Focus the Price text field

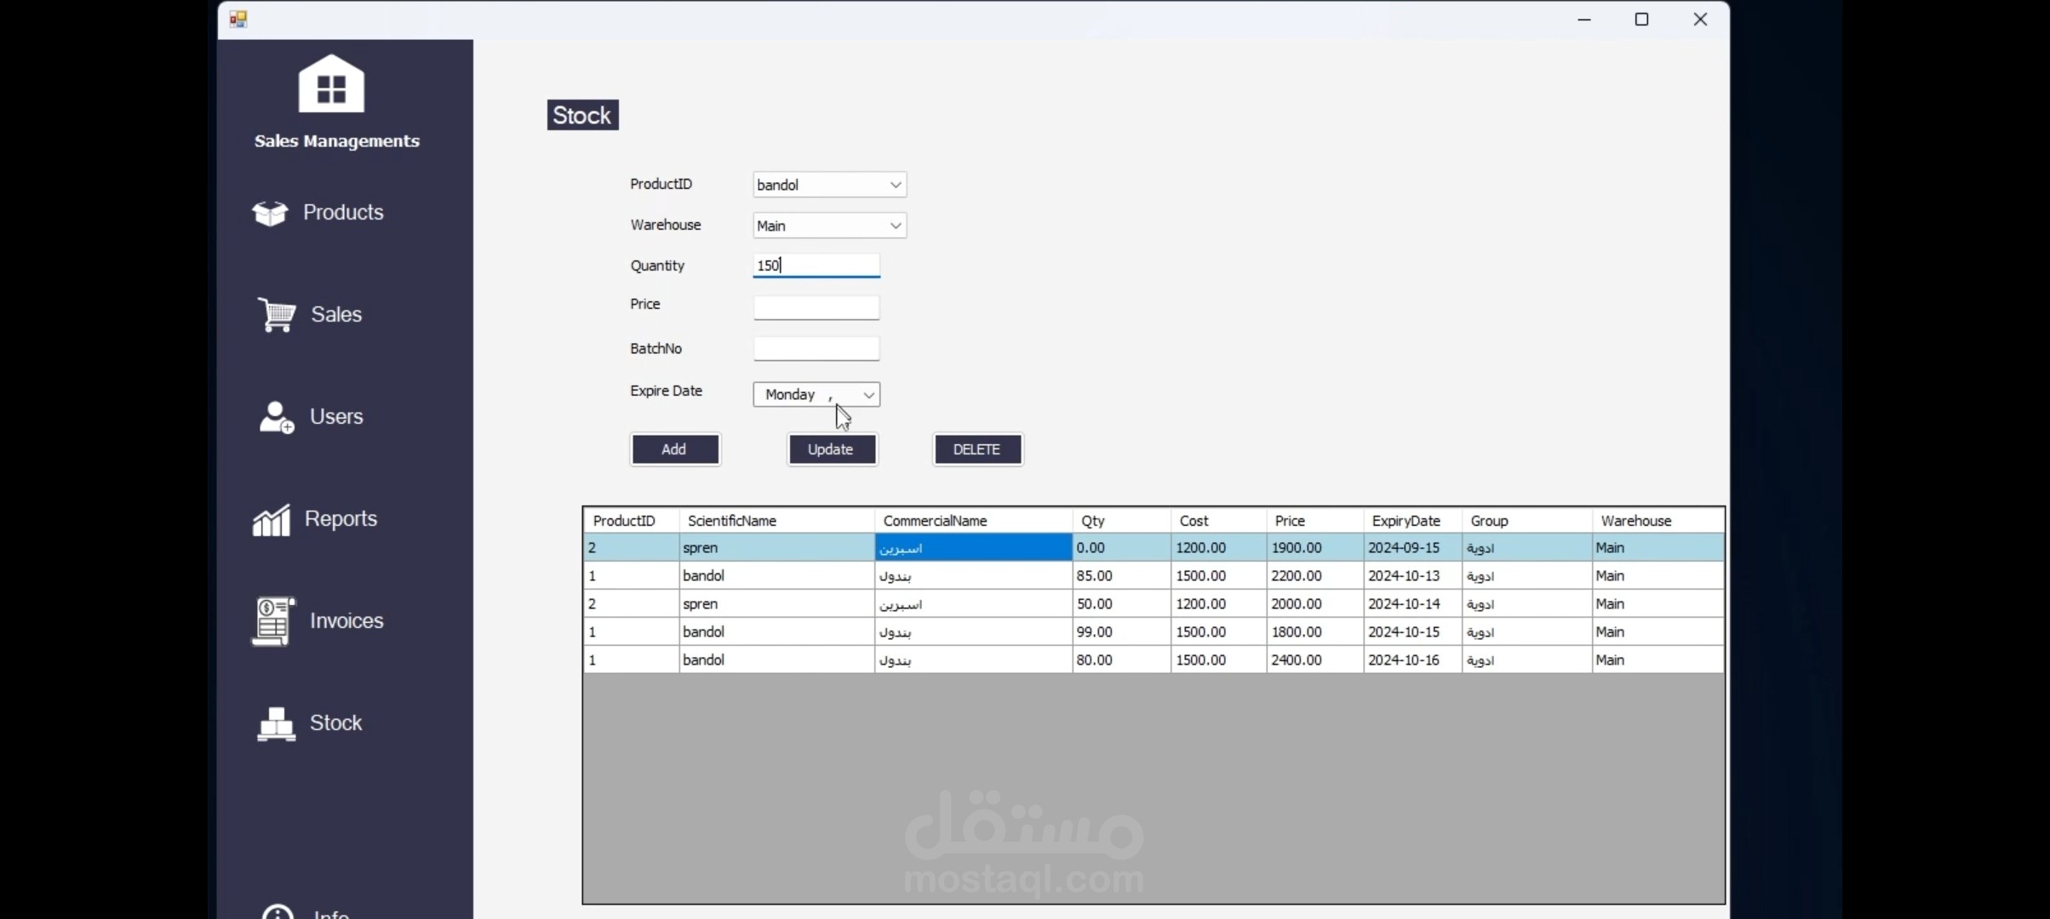pyautogui.click(x=816, y=307)
